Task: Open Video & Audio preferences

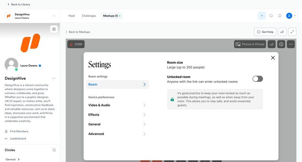Action: [117, 105]
